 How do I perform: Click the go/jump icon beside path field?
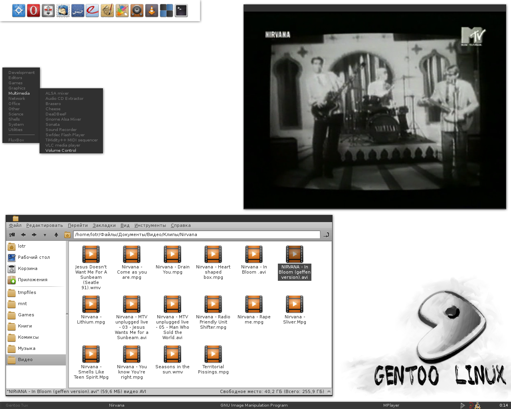click(326, 235)
